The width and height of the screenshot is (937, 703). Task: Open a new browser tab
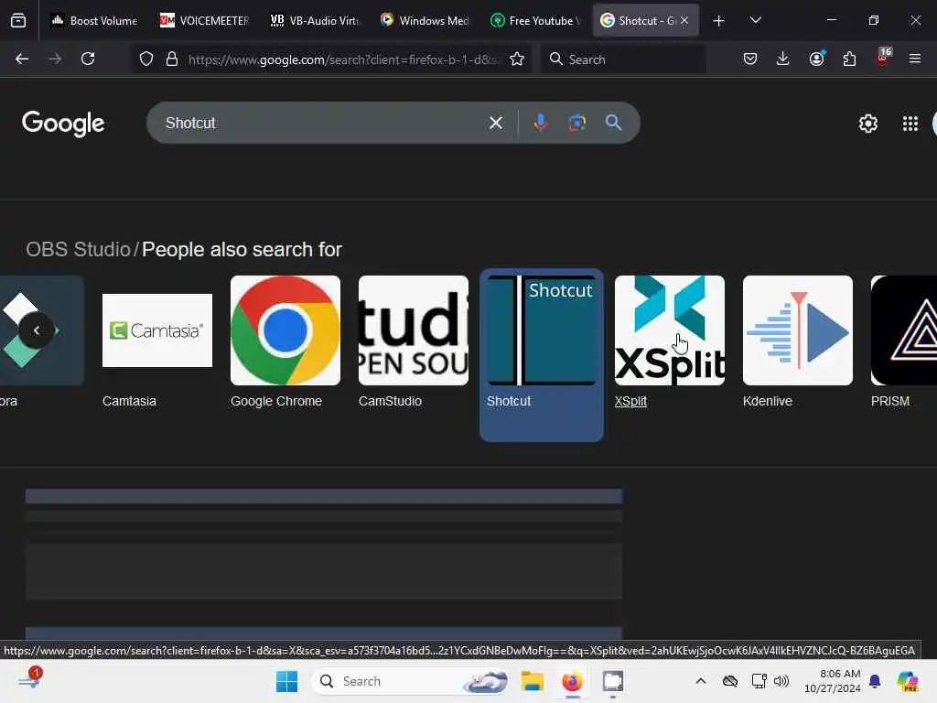(x=719, y=21)
